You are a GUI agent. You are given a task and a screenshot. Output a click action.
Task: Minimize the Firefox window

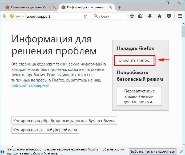click(x=155, y=3)
